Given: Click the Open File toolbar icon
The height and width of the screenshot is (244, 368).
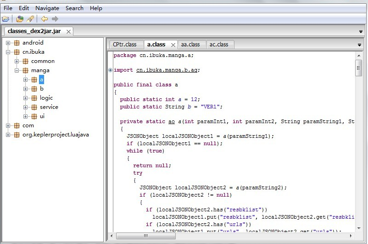Looking at the screenshot, I should 6,19.
